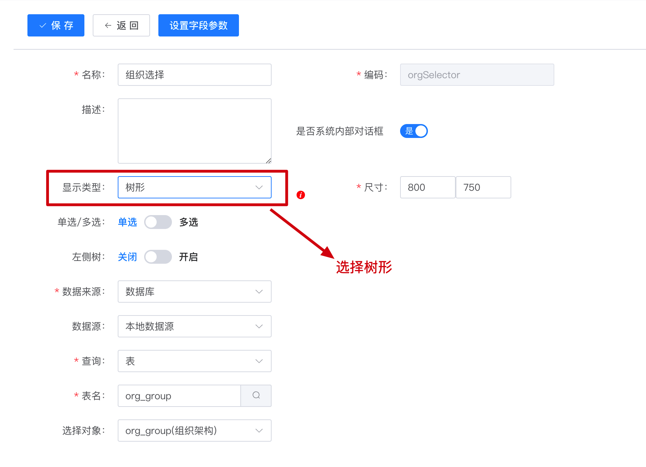This screenshot has width=646, height=467.
Task: Click the size height field 750
Action: click(483, 187)
